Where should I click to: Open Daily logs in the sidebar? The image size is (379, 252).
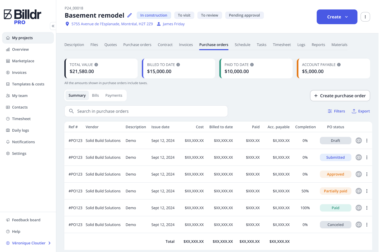(x=21, y=130)
